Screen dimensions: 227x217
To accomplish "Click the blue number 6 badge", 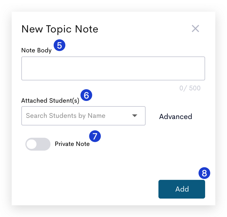I will point(86,95).
